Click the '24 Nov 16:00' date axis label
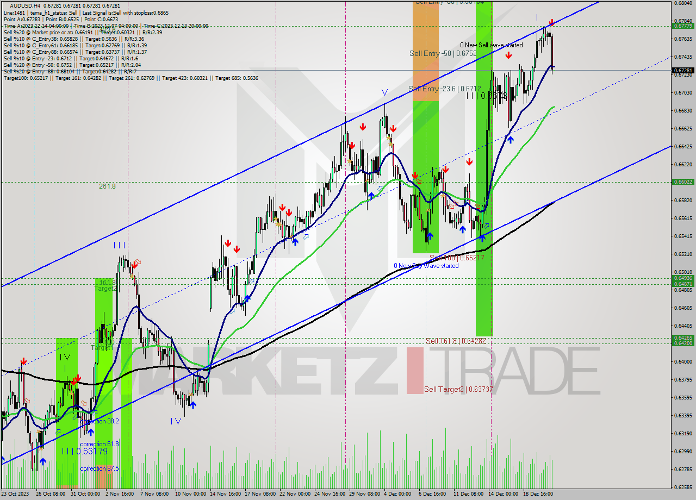The height and width of the screenshot is (500, 696). [330, 494]
